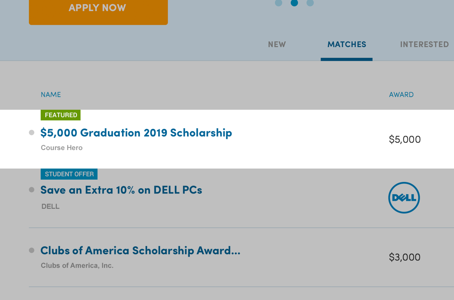Open Clubs of America Scholarship Award
Screen dimensions: 454x300
coord(141,251)
